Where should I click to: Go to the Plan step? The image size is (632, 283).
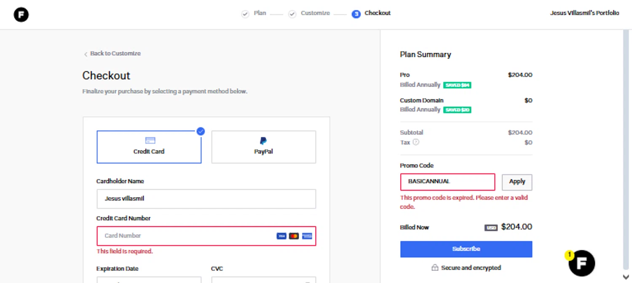(260, 13)
